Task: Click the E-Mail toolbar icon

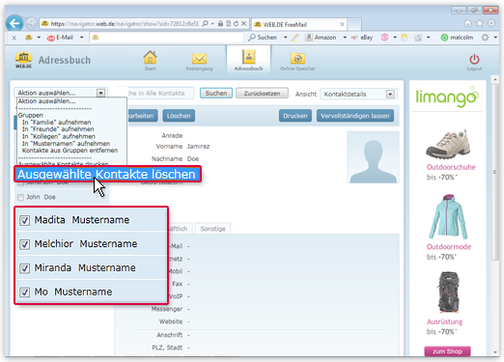Action: [x=61, y=38]
